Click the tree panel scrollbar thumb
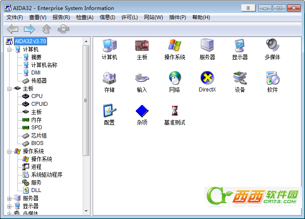The image size is (305, 219). point(86,101)
